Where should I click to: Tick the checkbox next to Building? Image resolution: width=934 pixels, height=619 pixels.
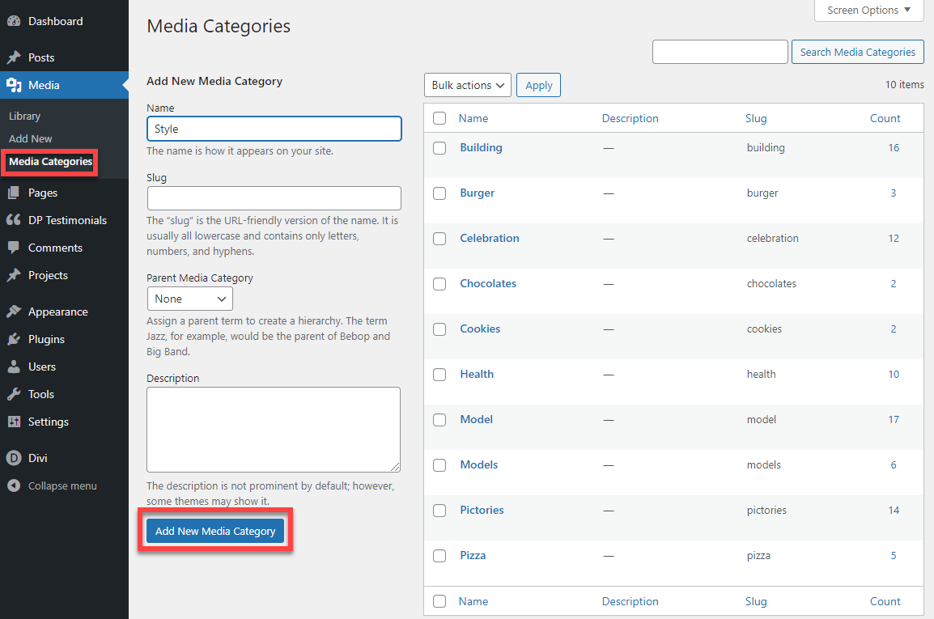(439, 148)
